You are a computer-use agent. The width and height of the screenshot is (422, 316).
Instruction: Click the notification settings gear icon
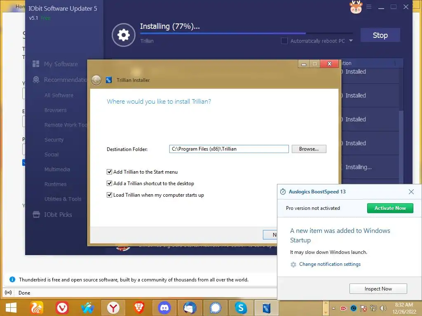tap(293, 265)
